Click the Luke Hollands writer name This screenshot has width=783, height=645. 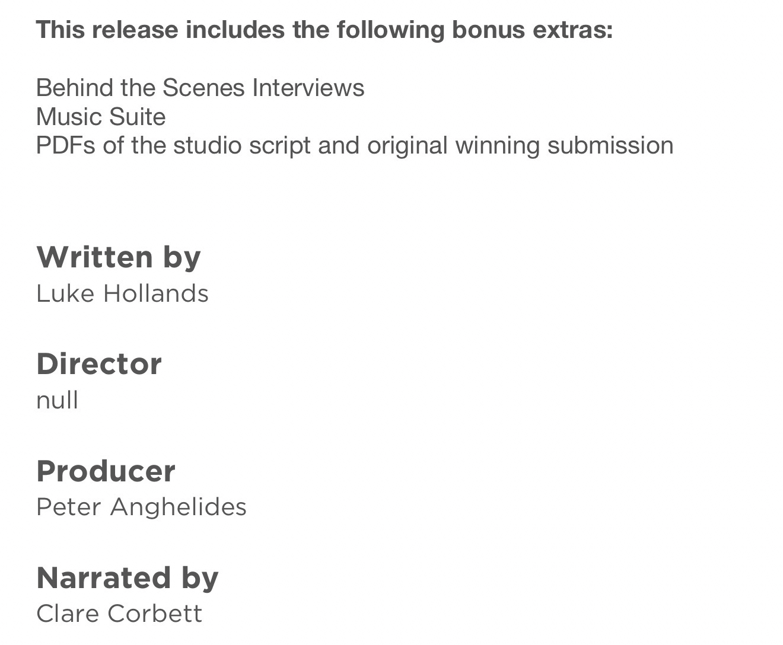(122, 293)
